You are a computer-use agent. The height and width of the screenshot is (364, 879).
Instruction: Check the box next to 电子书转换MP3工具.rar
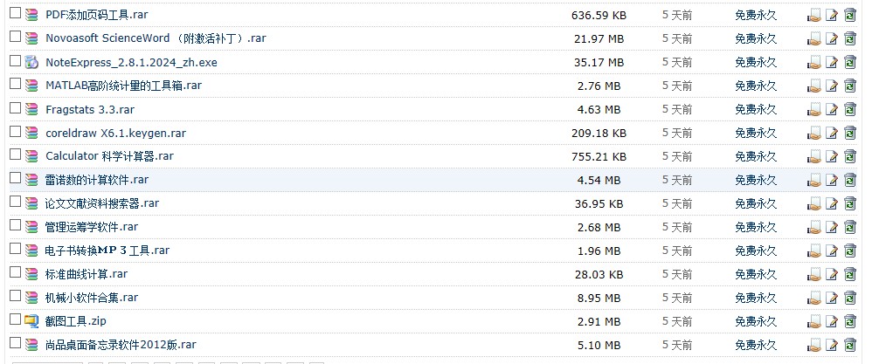pos(15,250)
